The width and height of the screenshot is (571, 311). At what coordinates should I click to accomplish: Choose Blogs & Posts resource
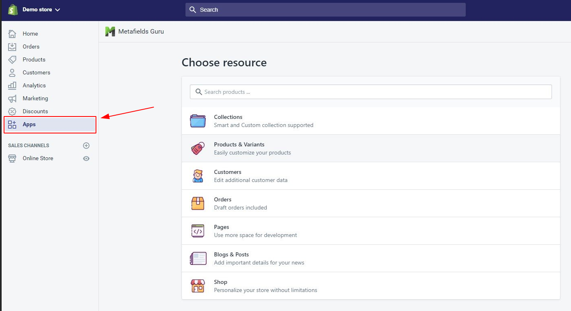[371, 258]
